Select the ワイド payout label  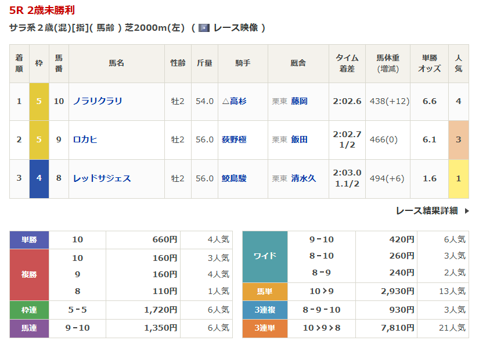[265, 256]
